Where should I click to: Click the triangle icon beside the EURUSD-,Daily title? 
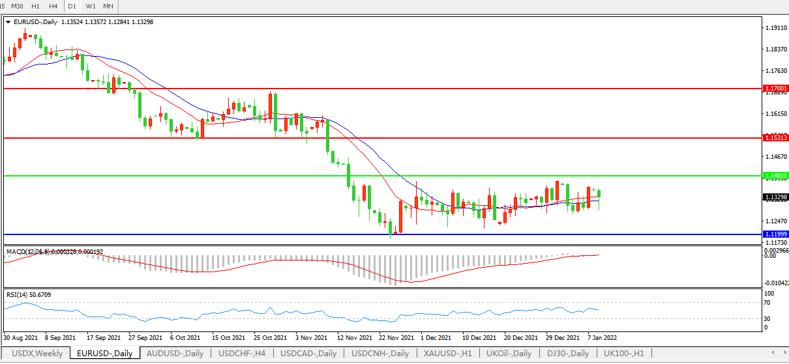8,21
